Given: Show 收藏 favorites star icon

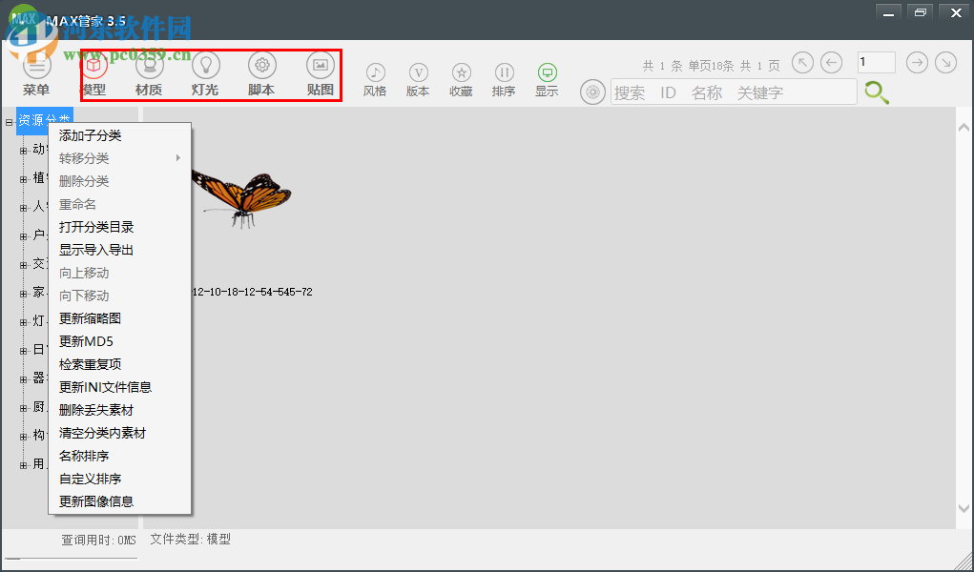Looking at the screenshot, I should tap(462, 72).
